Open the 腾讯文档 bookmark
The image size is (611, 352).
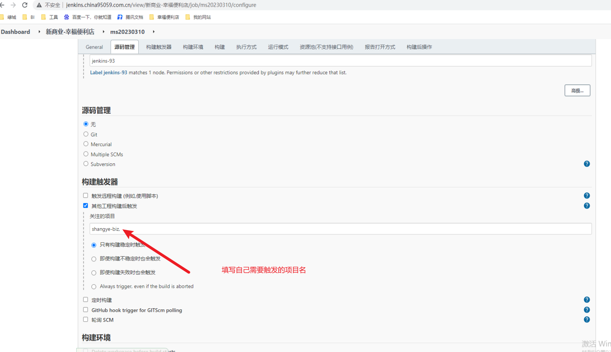pyautogui.click(x=130, y=17)
